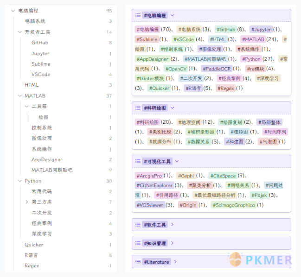Select 图像处理 in tag tree
301x277 pixels.
[42, 138]
